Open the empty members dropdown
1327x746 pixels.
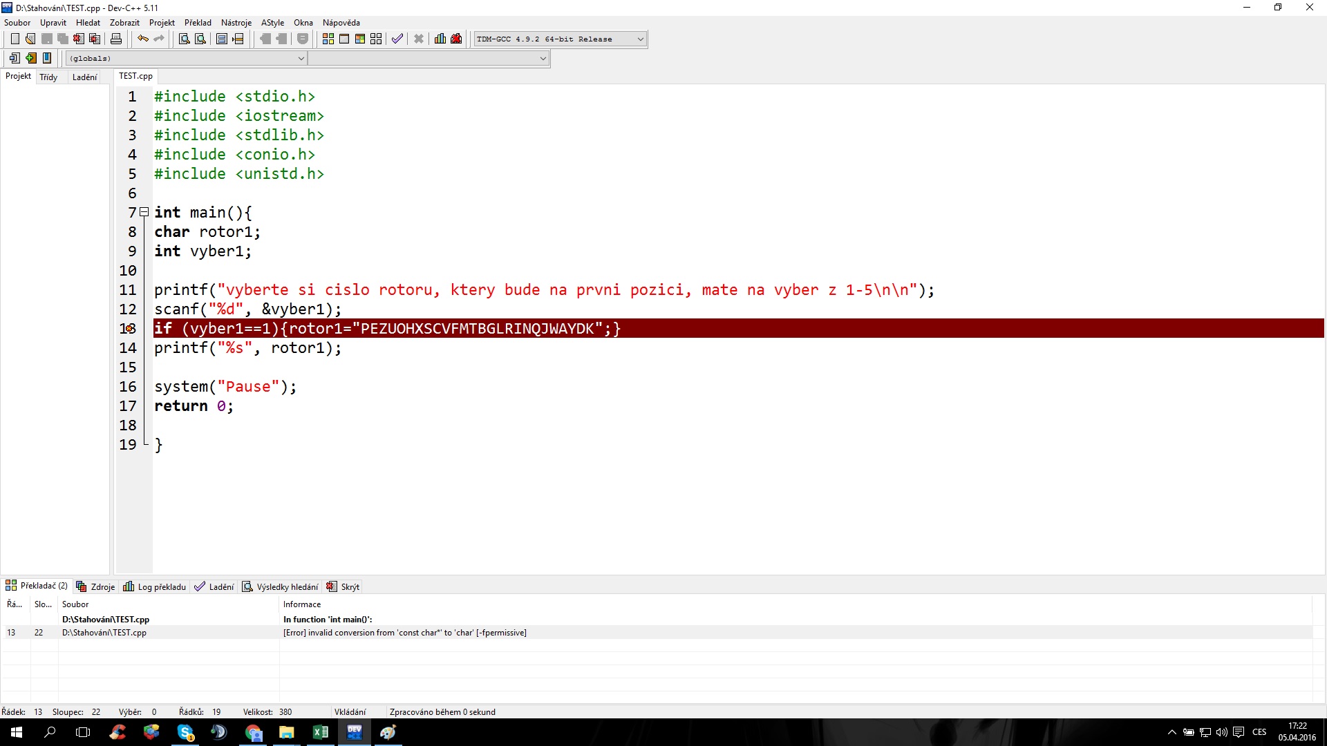[543, 59]
